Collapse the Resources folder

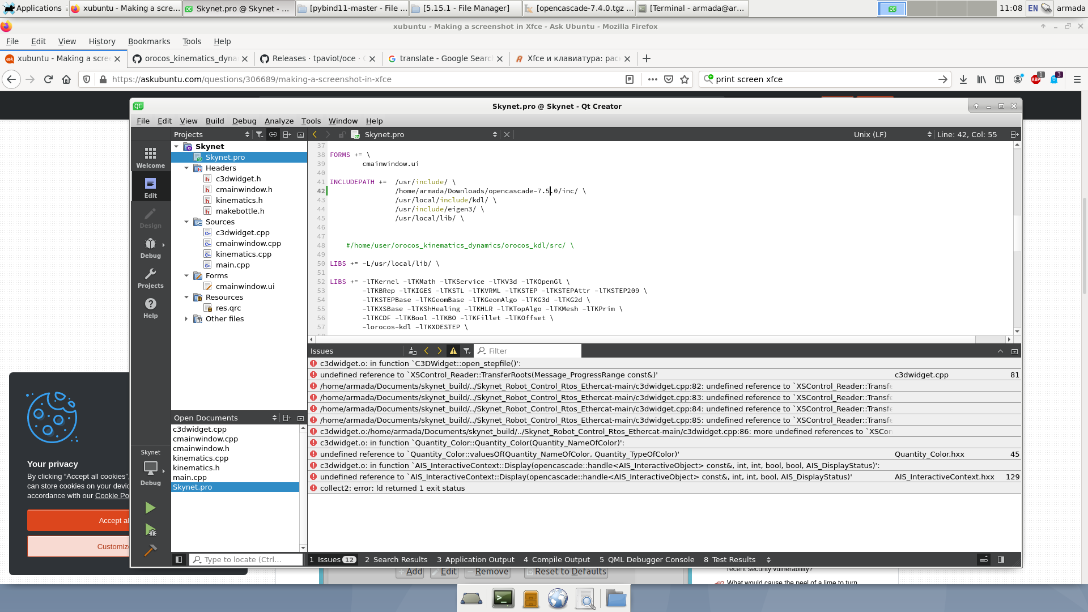(186, 297)
